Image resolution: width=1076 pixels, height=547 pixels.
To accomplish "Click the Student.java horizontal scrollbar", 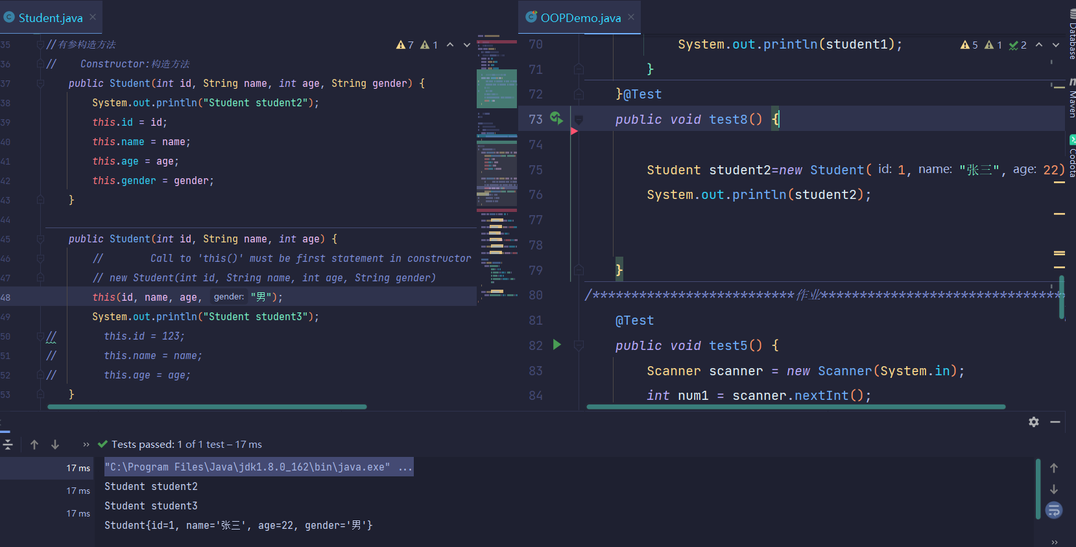I will coord(208,407).
